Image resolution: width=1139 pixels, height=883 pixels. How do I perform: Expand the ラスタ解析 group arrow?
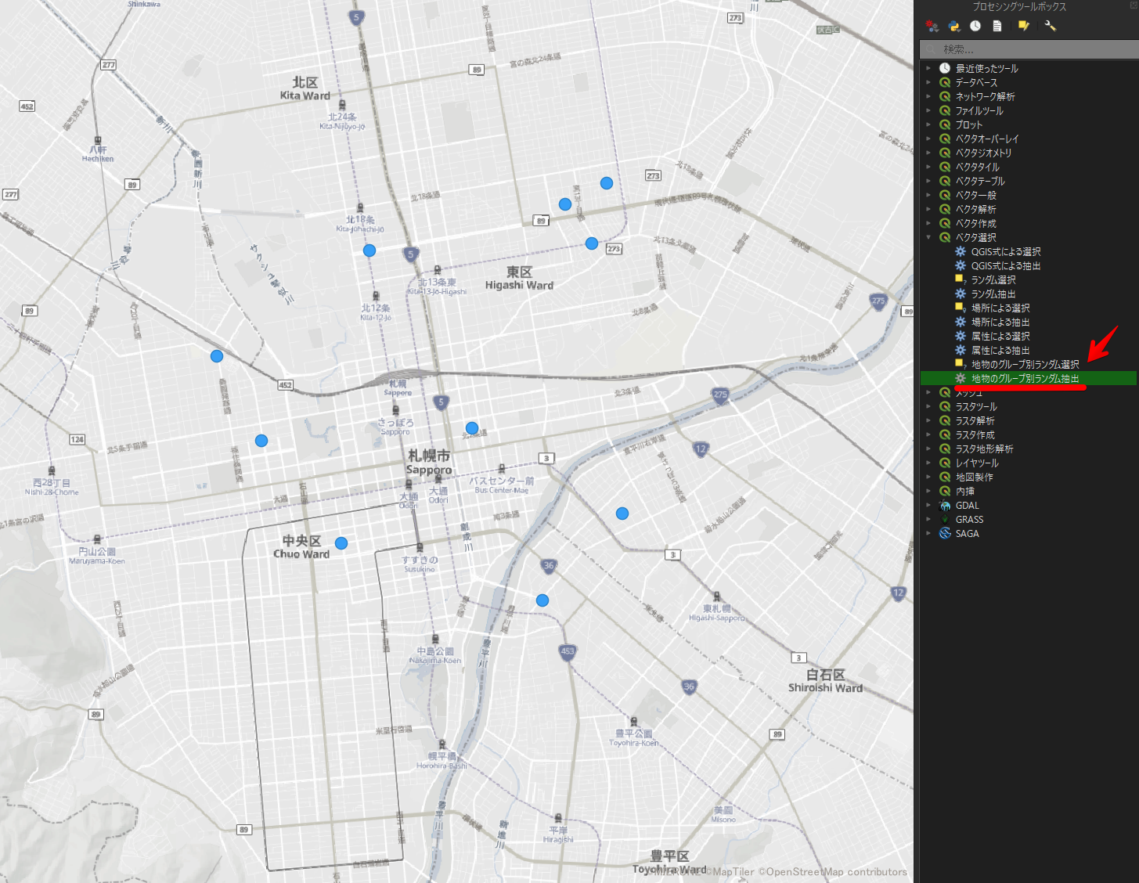[x=928, y=421]
